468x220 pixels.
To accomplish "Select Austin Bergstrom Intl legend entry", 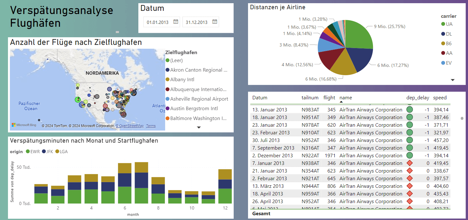I will pos(192,109).
